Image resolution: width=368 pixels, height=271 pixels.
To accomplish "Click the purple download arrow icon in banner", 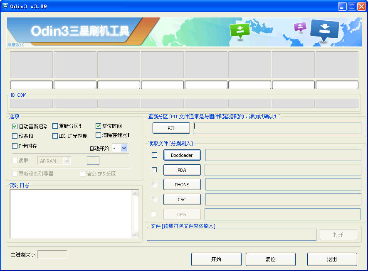I will pyautogui.click(x=300, y=27).
